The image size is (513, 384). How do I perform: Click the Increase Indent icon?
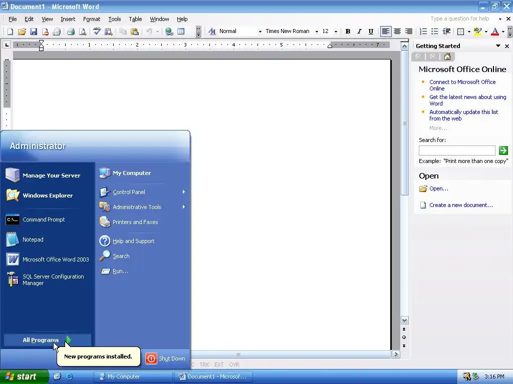[446, 31]
